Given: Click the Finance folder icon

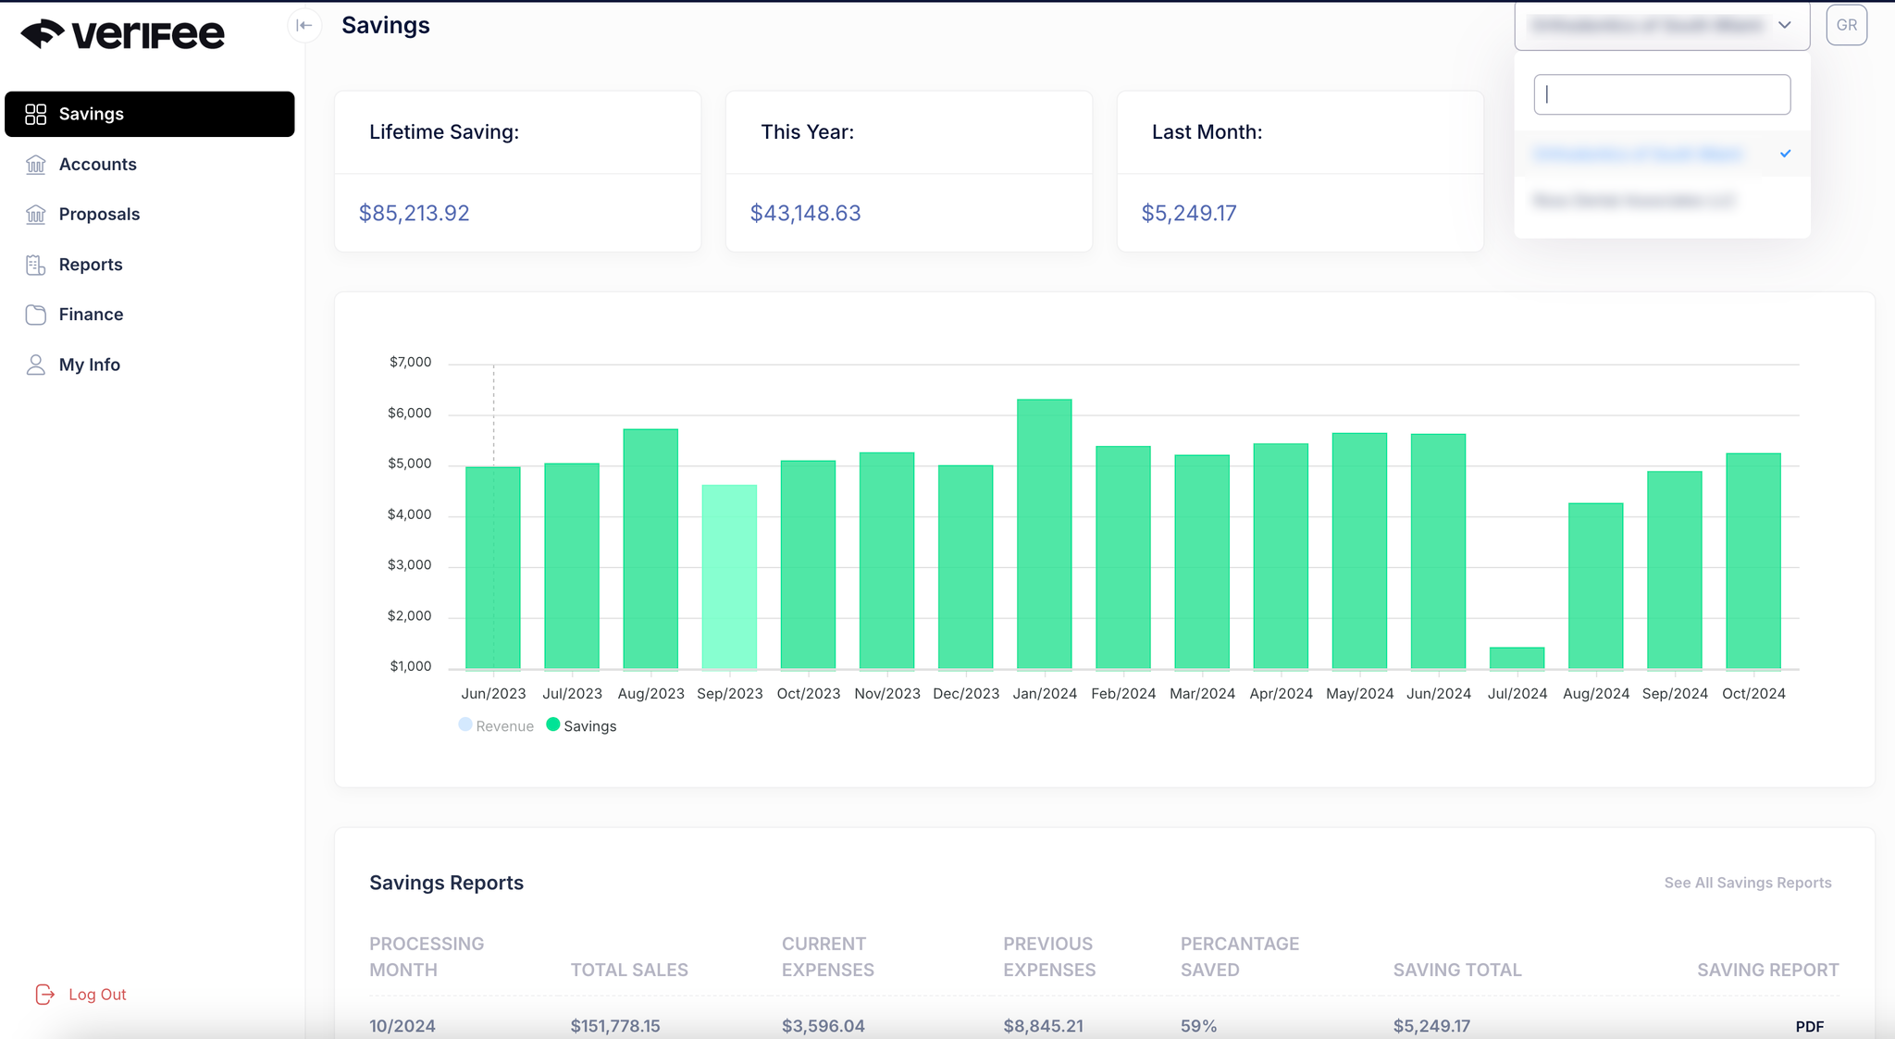Looking at the screenshot, I should pos(35,315).
